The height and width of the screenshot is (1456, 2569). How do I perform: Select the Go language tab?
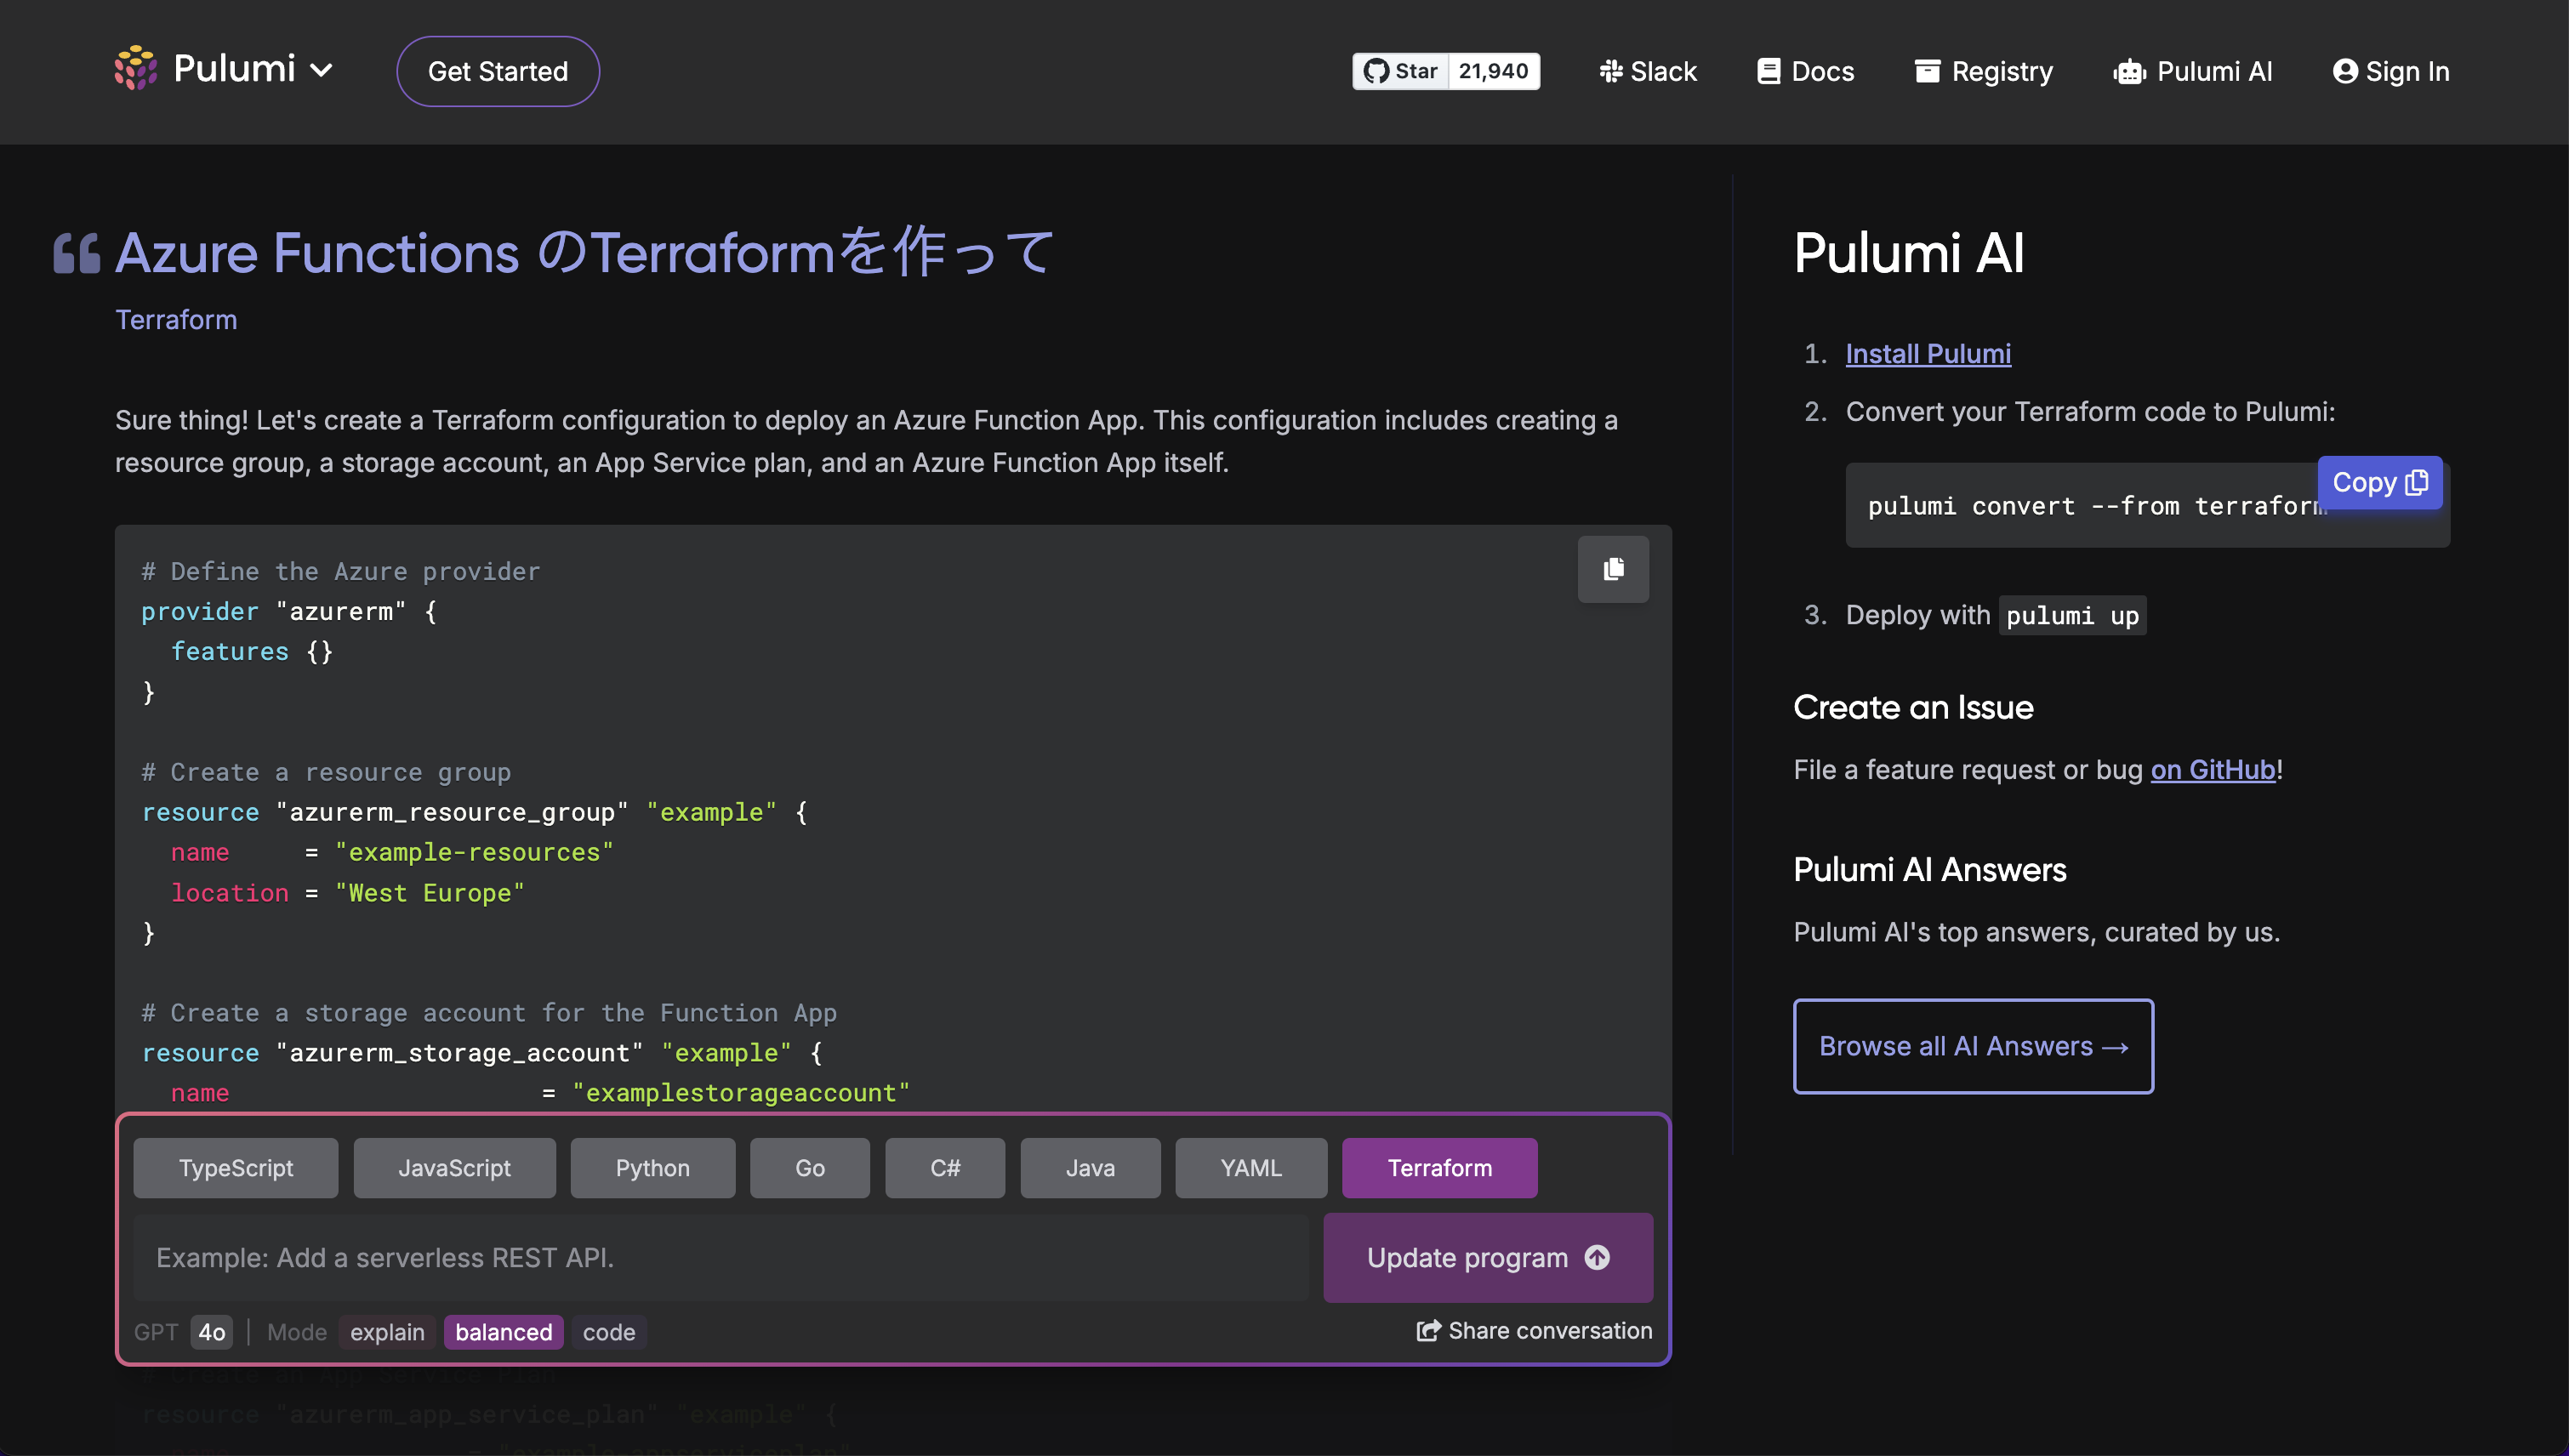(x=810, y=1168)
